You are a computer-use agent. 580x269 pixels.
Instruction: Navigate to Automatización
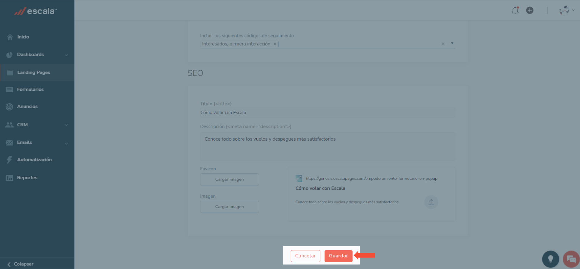pyautogui.click(x=34, y=160)
